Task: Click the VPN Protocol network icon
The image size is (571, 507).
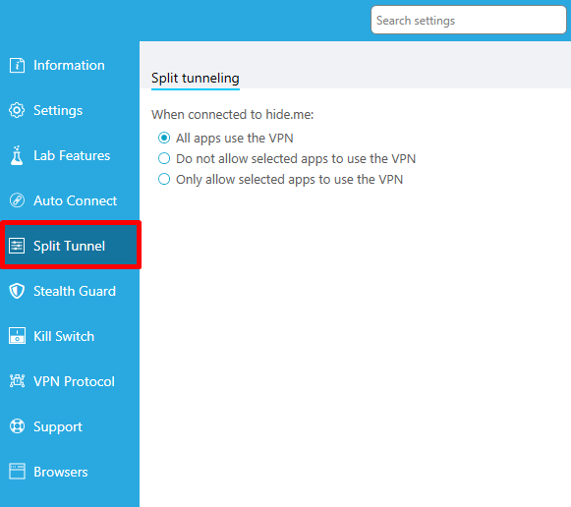Action: [17, 381]
